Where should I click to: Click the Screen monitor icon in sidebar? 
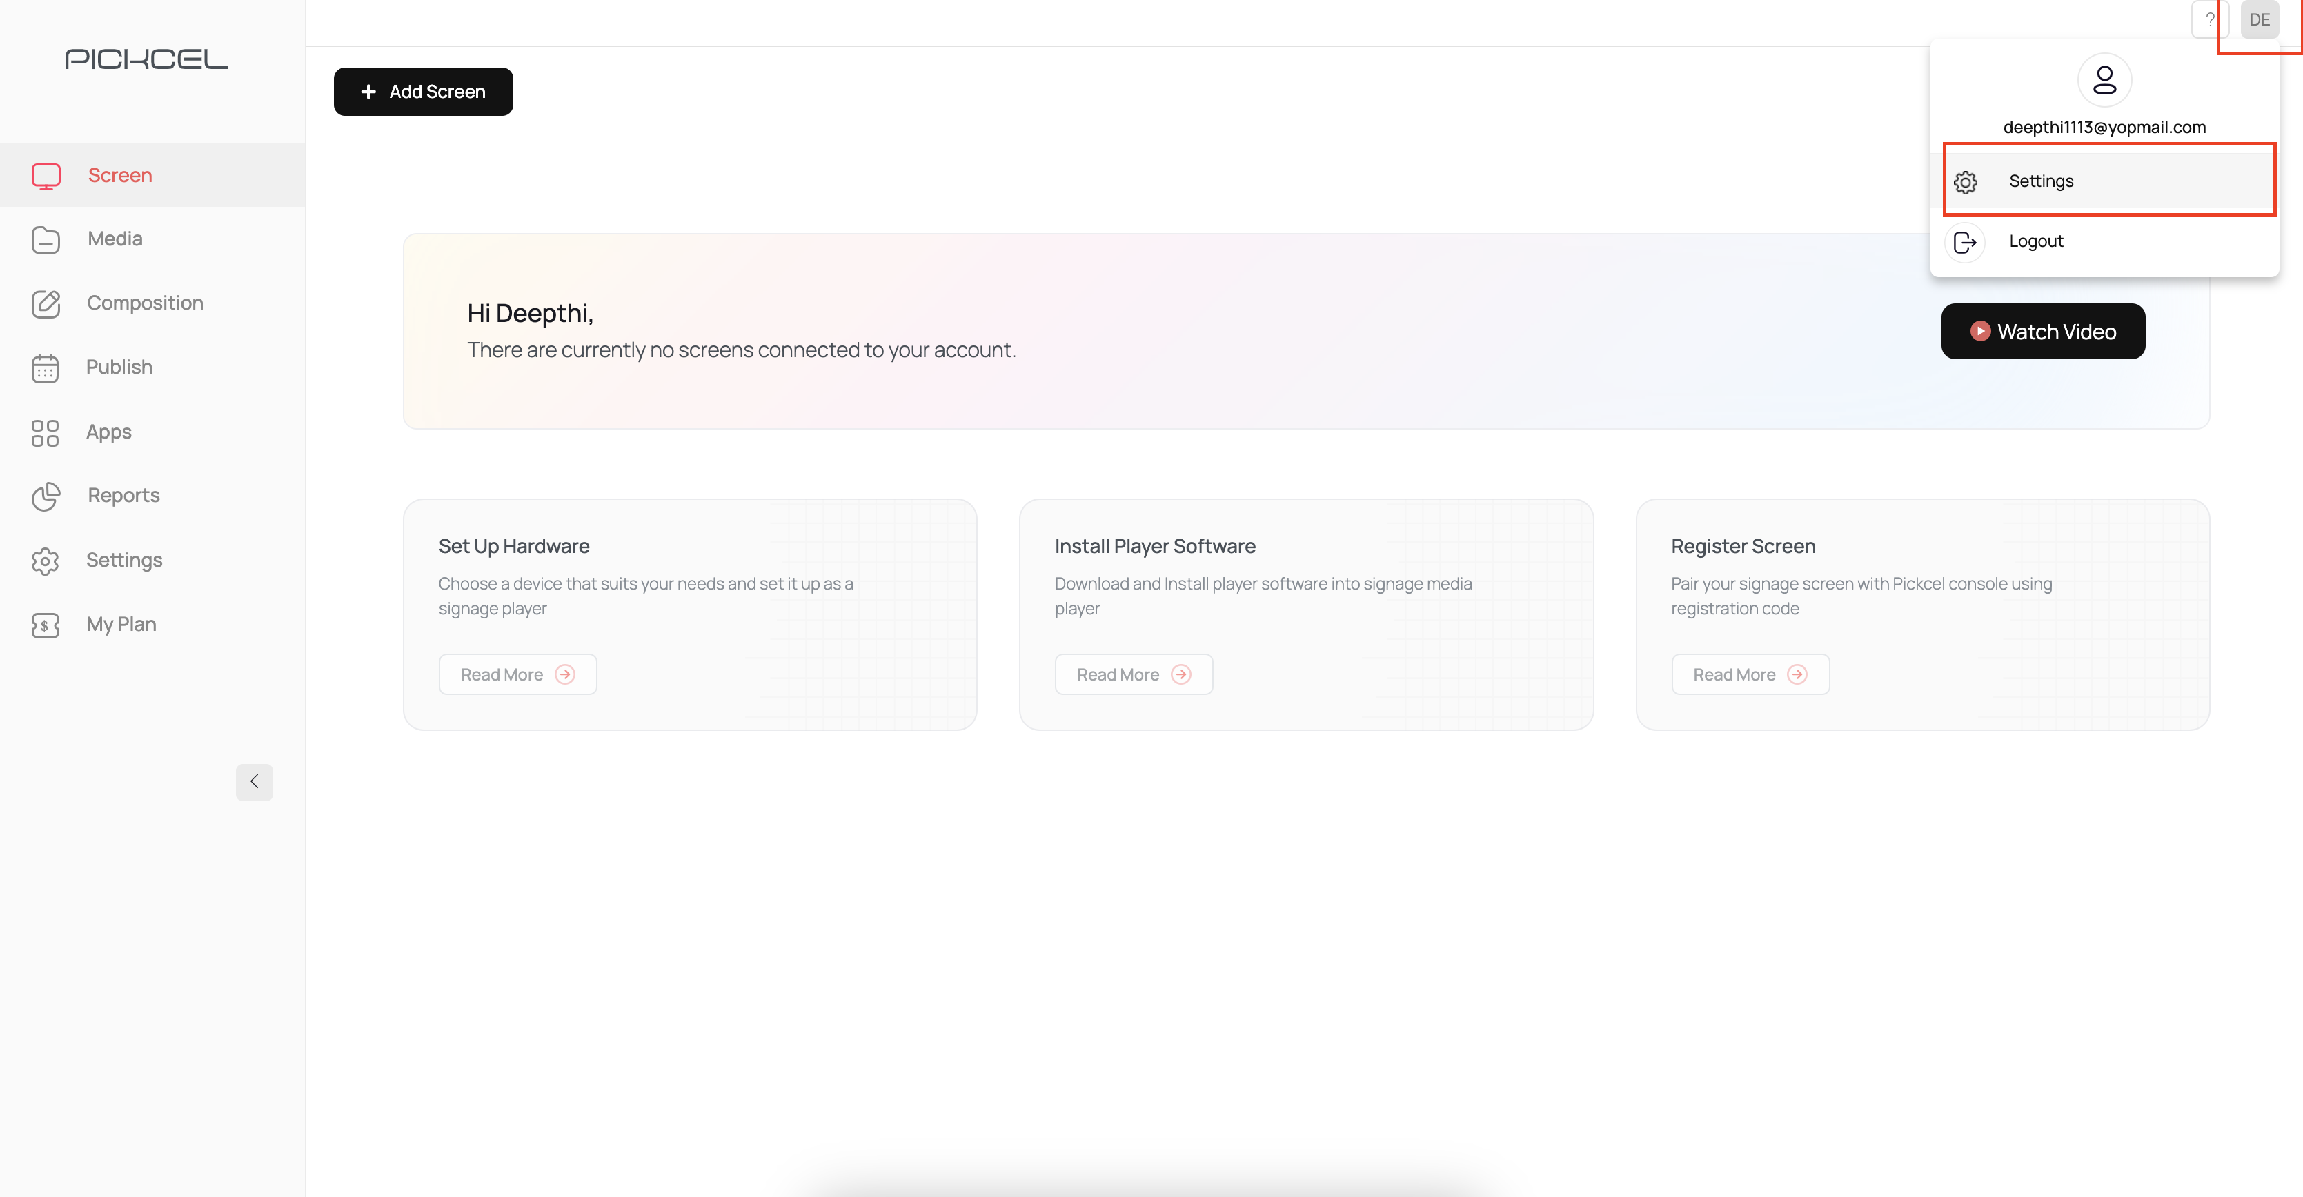point(46,176)
